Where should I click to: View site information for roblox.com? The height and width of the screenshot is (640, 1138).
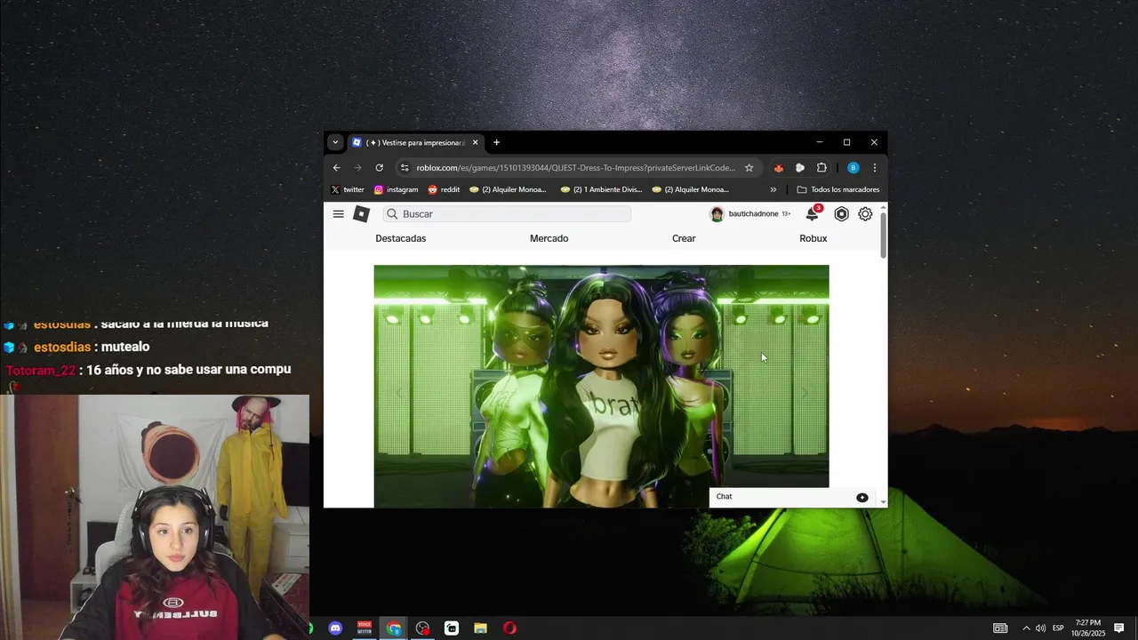405,167
